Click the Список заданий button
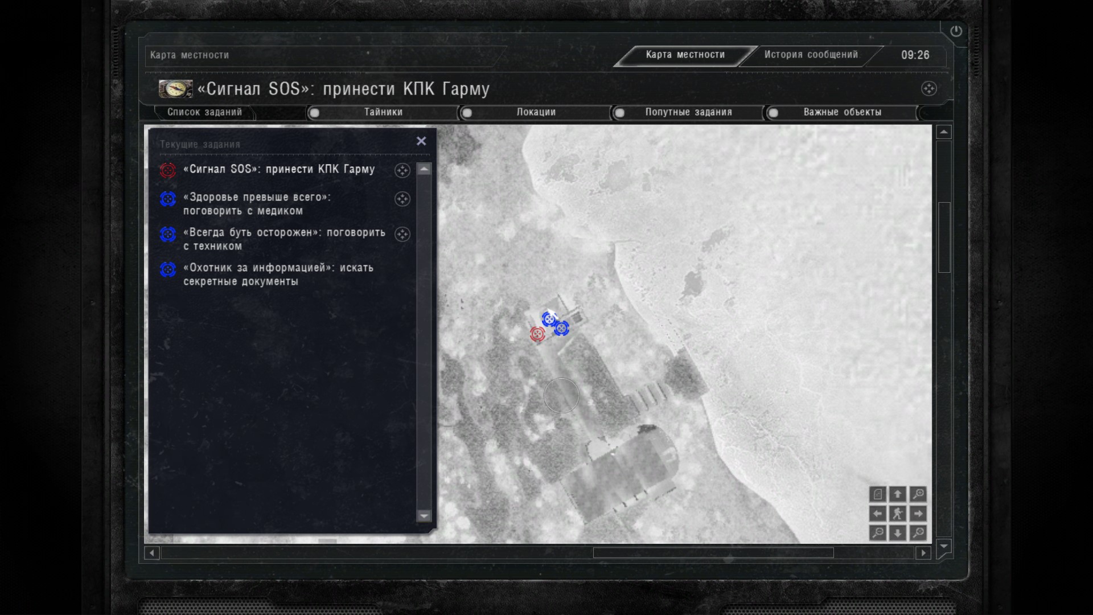Image resolution: width=1093 pixels, height=615 pixels. point(204,112)
